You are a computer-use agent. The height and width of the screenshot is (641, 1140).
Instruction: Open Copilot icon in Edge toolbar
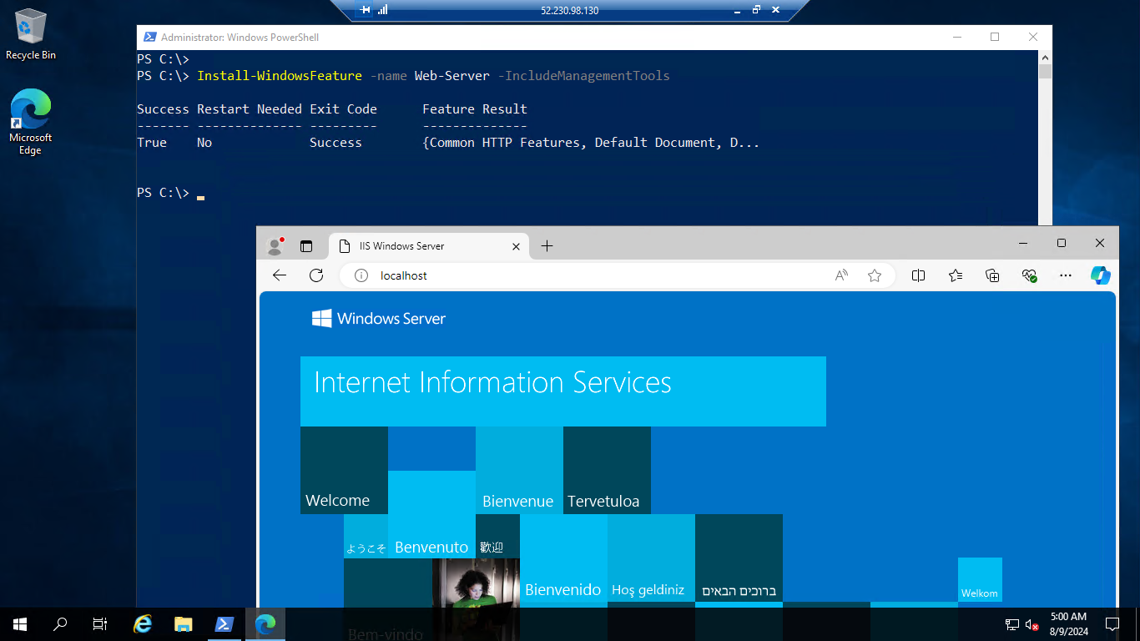[x=1101, y=275]
